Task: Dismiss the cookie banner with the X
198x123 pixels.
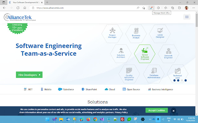Action: coord(174,111)
